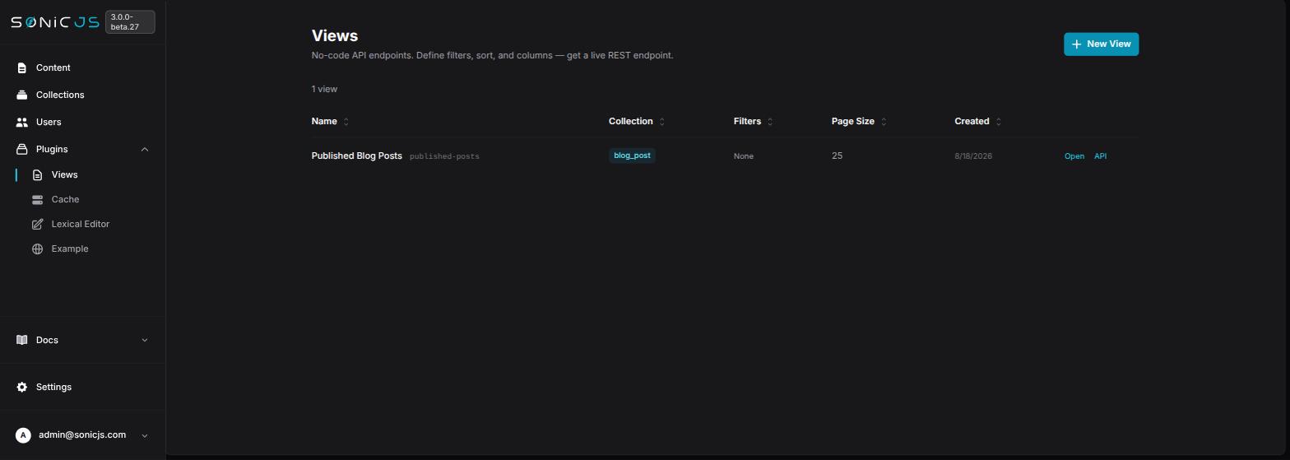This screenshot has width=1290, height=460.
Task: Click the Plugins box icon
Action: (x=22, y=149)
